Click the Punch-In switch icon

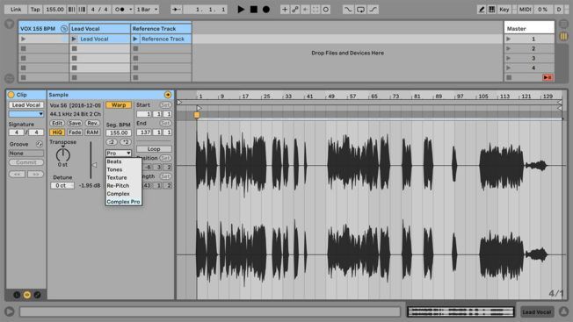pyautogui.click(x=348, y=10)
